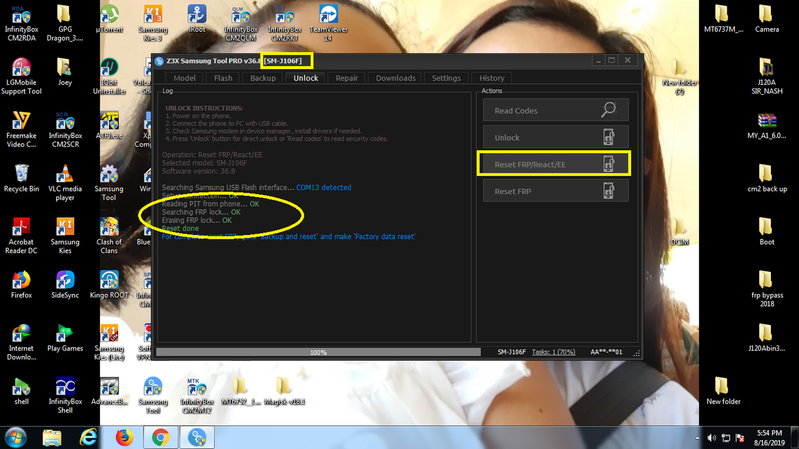
Task: Launch Kingo ROOT from desktop
Action: click(109, 284)
